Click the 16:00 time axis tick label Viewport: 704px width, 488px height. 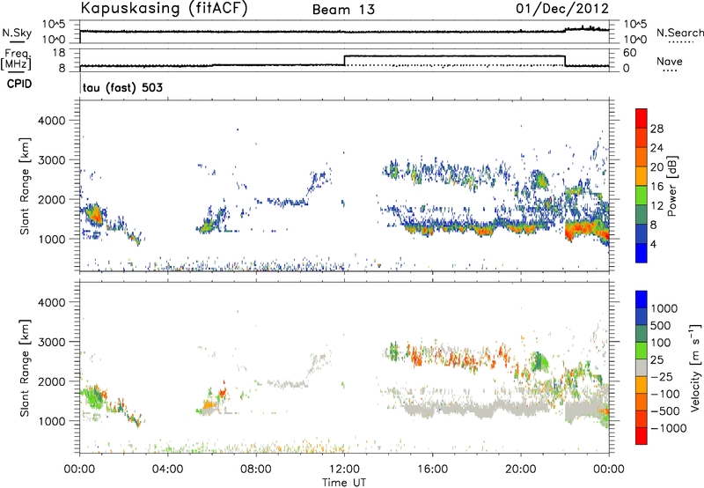pyautogui.click(x=432, y=470)
